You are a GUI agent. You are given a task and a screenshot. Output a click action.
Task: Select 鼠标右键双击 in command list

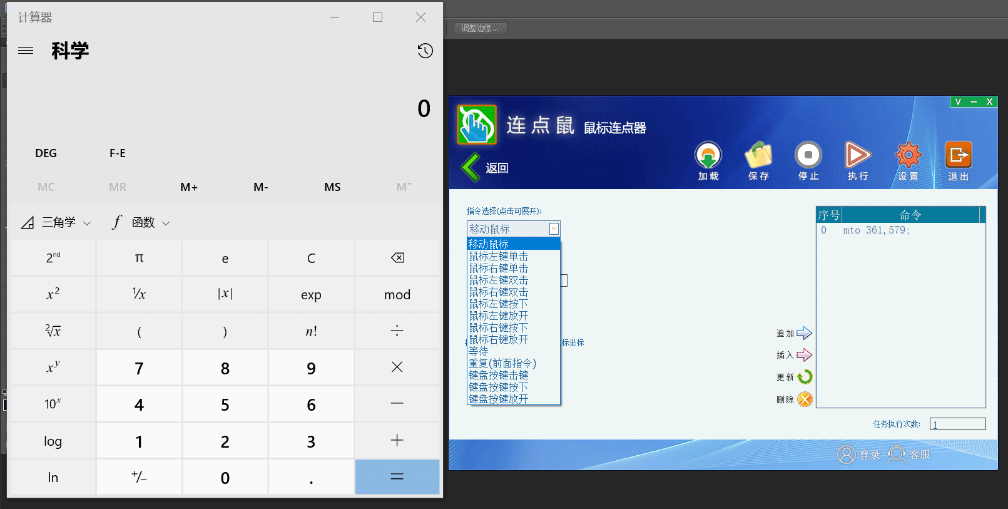(514, 292)
